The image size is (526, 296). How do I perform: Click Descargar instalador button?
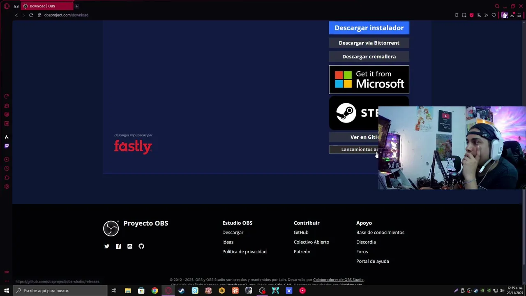point(369,28)
